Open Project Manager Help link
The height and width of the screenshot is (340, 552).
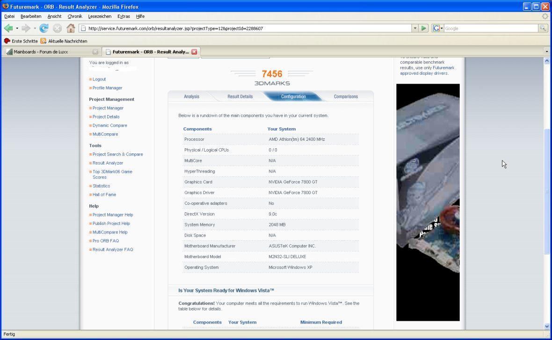point(113,215)
